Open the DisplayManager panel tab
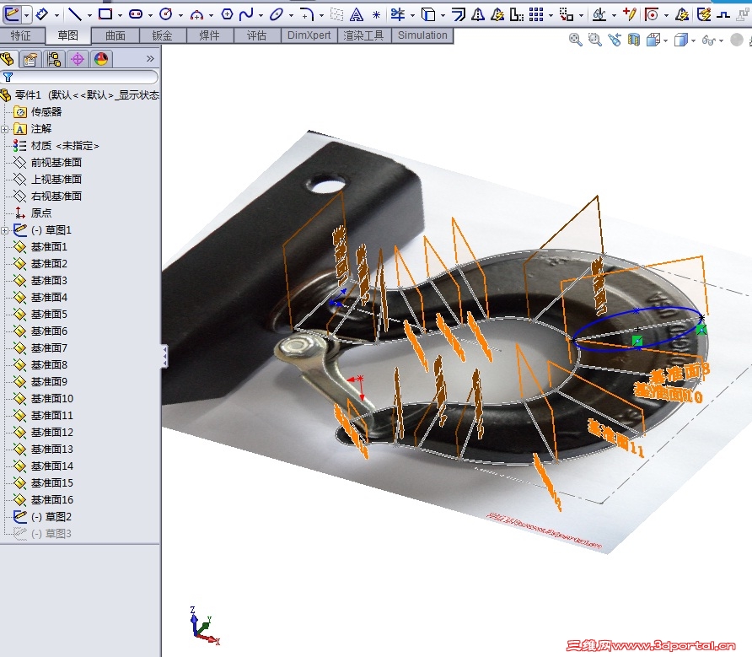The height and width of the screenshot is (657, 752). click(100, 59)
